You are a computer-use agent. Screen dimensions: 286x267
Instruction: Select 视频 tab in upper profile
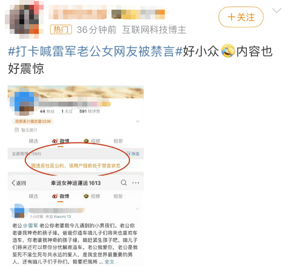(92, 141)
